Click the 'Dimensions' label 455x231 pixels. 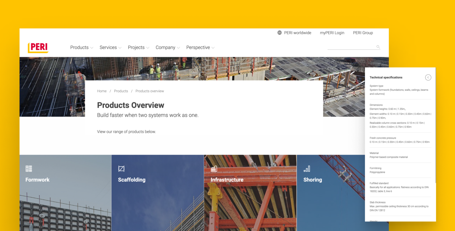tap(376, 105)
